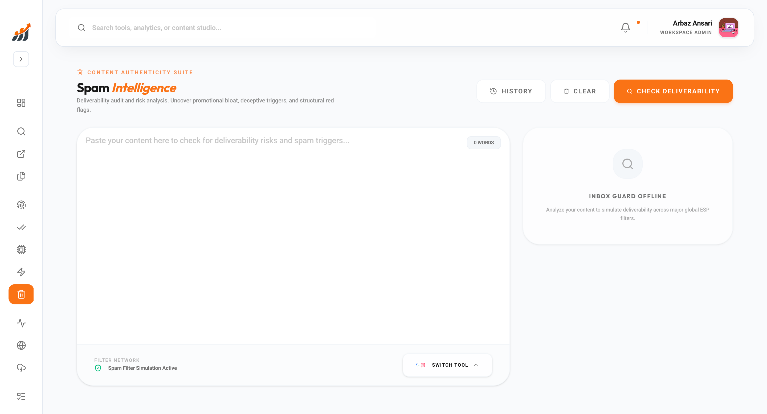Open the dashboard grid icon in the sidebar
This screenshot has width=767, height=414.
pos(21,103)
